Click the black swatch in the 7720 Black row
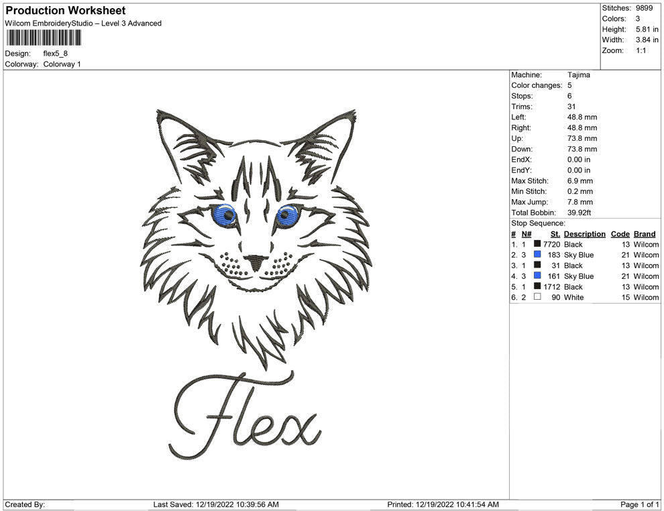The image size is (664, 511). pos(537,243)
